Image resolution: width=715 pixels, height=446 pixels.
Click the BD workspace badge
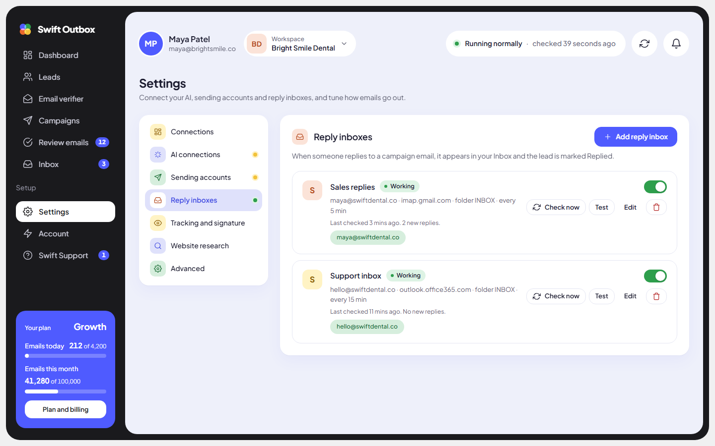[x=257, y=44]
